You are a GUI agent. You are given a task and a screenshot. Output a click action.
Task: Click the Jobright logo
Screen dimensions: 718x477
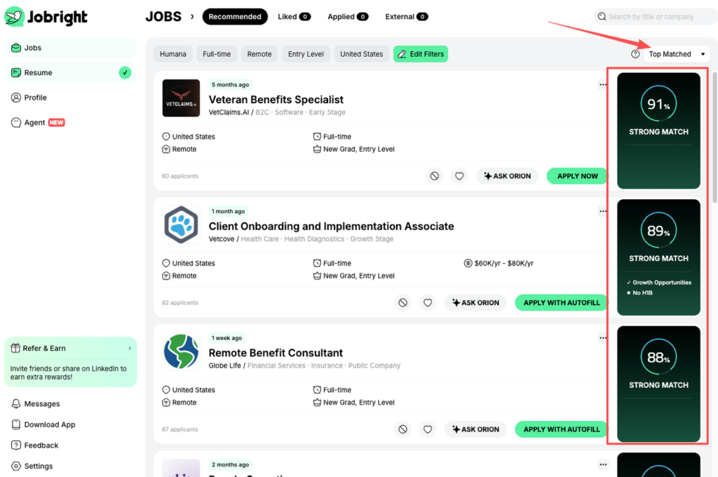click(x=46, y=17)
